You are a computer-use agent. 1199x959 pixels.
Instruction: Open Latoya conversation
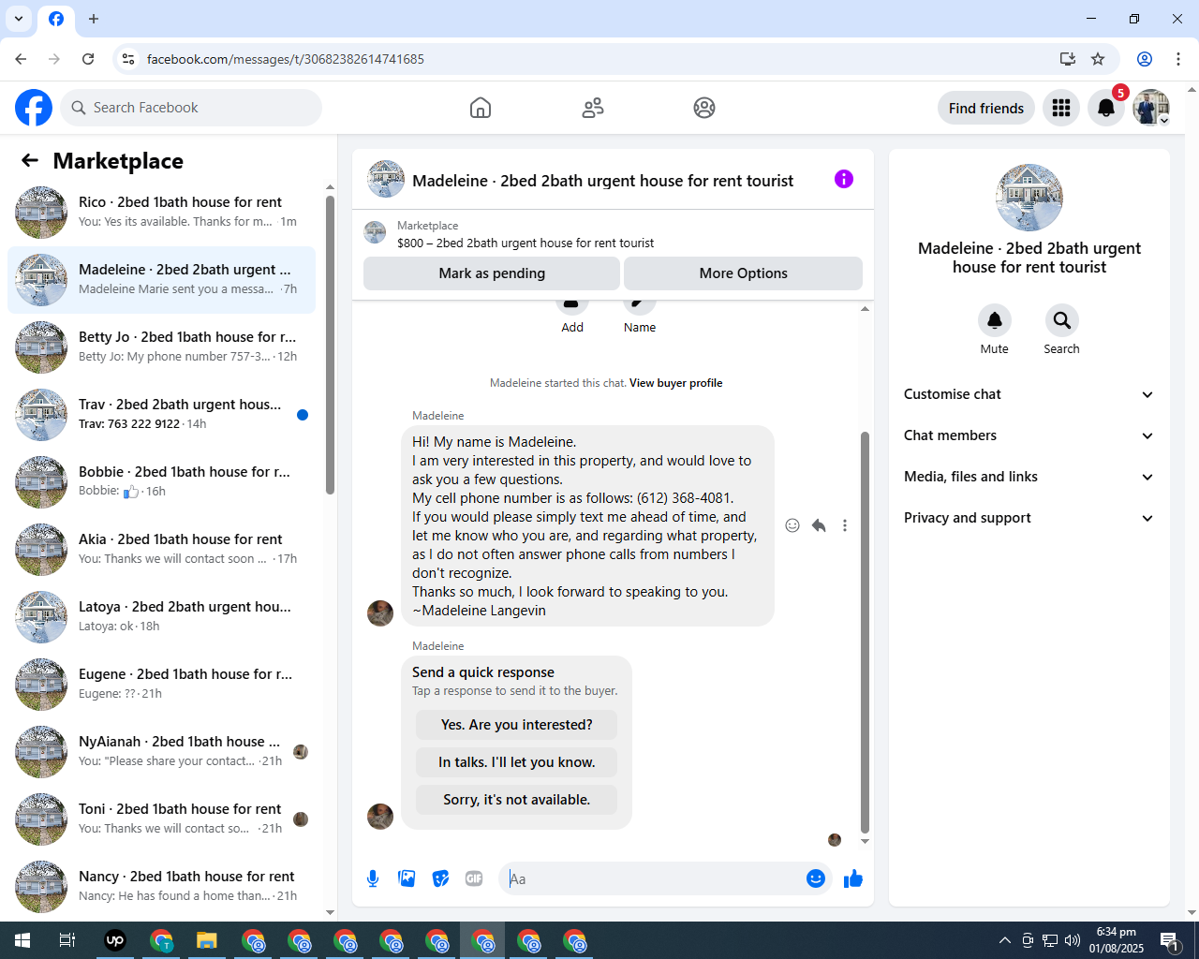pos(161,617)
